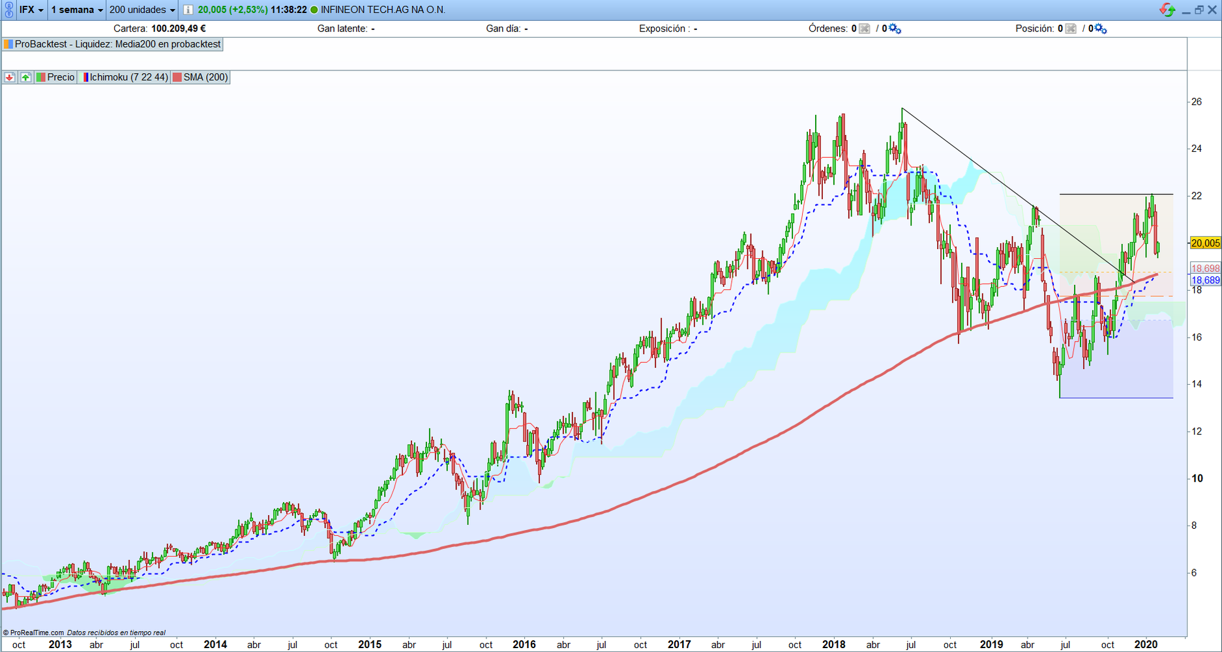Click the ProRealTime.com copyright link
This screenshot has height=652, width=1222.
pos(33,632)
